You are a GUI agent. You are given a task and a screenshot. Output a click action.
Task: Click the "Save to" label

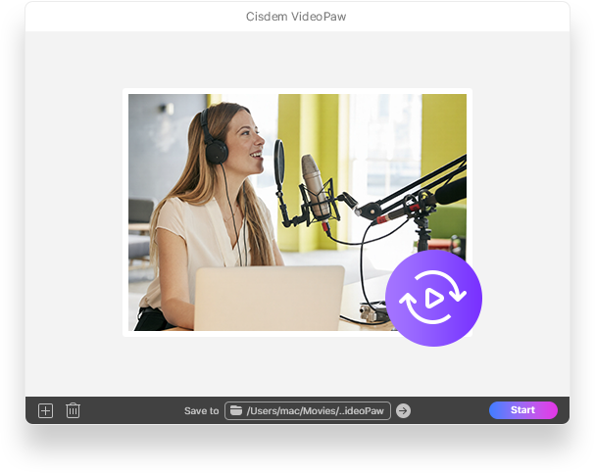tap(201, 410)
